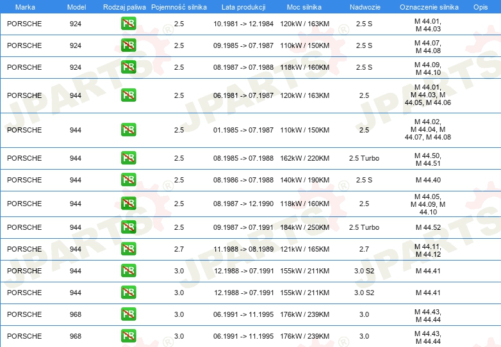Click the date range 08.1987 -> 07.1988
The height and width of the screenshot is (347, 501).
[243, 67]
